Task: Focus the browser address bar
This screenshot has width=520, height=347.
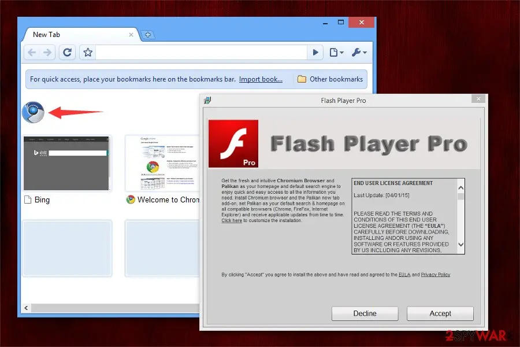Action: [x=202, y=53]
